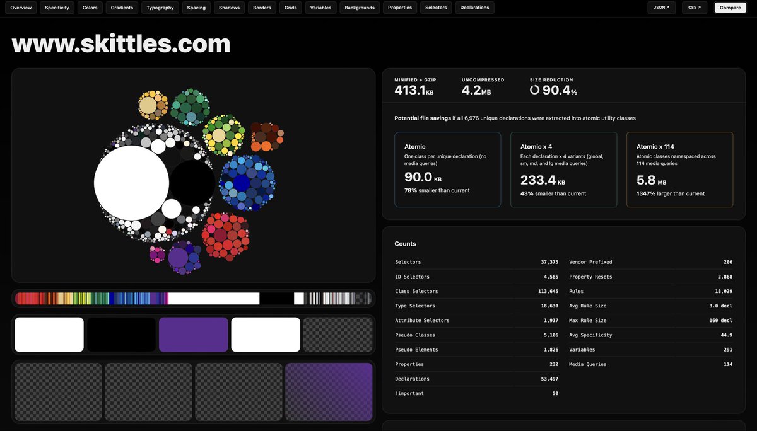This screenshot has width=757, height=431.
Task: Go to the Specificity section
Action: tap(57, 8)
